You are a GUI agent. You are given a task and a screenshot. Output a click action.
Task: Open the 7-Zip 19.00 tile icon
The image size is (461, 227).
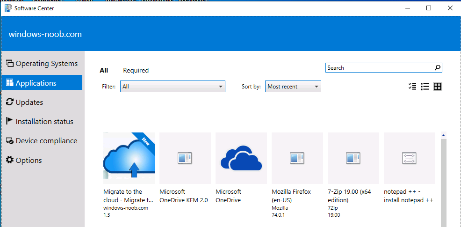(x=353, y=158)
